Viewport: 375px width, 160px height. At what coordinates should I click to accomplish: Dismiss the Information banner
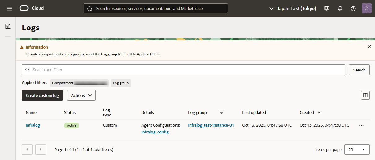(369, 47)
